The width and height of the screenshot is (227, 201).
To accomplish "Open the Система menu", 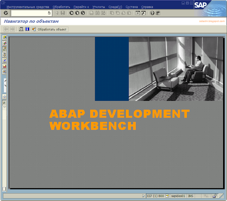I will pos(132,7).
